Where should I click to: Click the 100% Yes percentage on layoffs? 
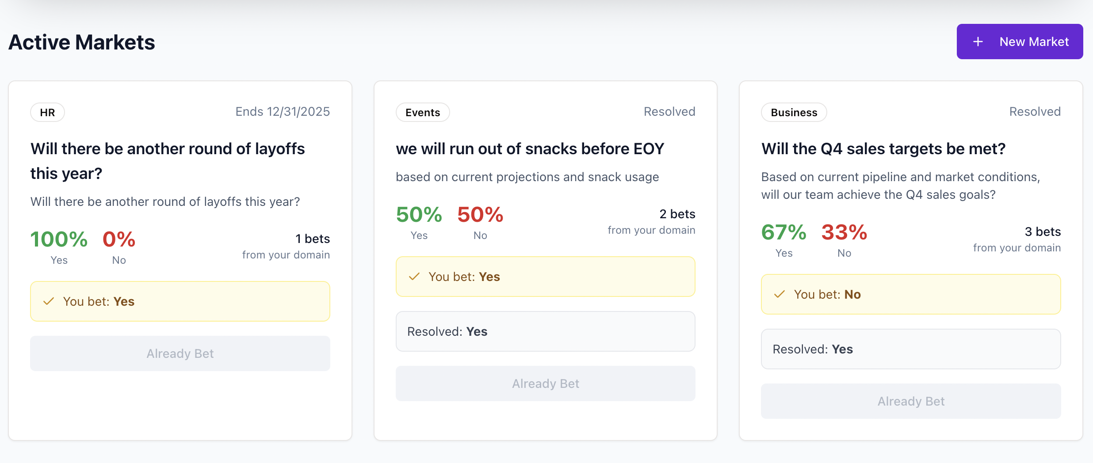pyautogui.click(x=59, y=239)
